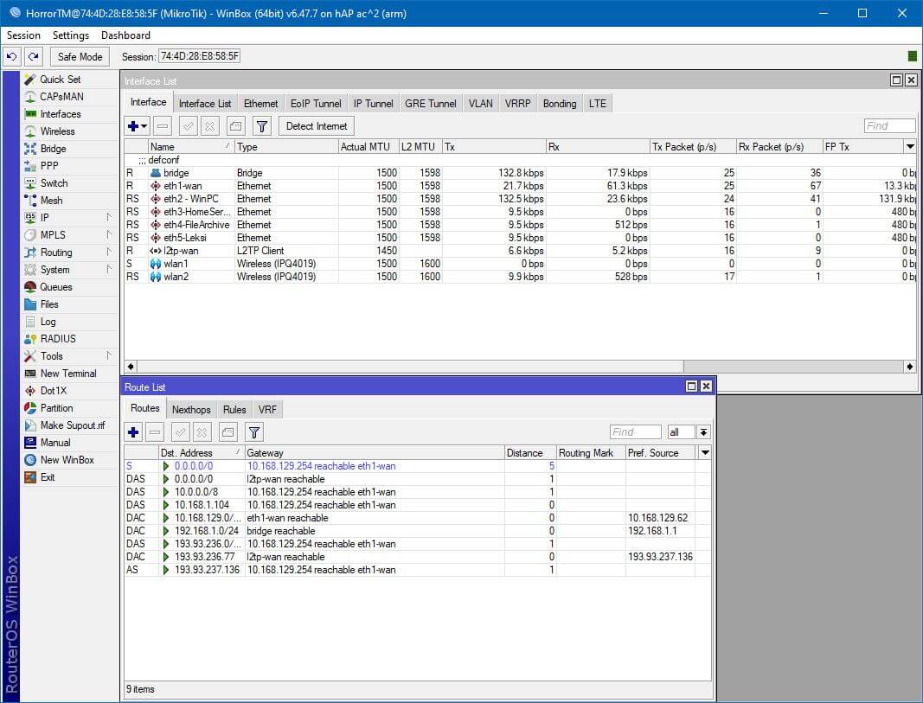Expand the Tools submenu
Screen dimensions: 923x703
coord(69,356)
